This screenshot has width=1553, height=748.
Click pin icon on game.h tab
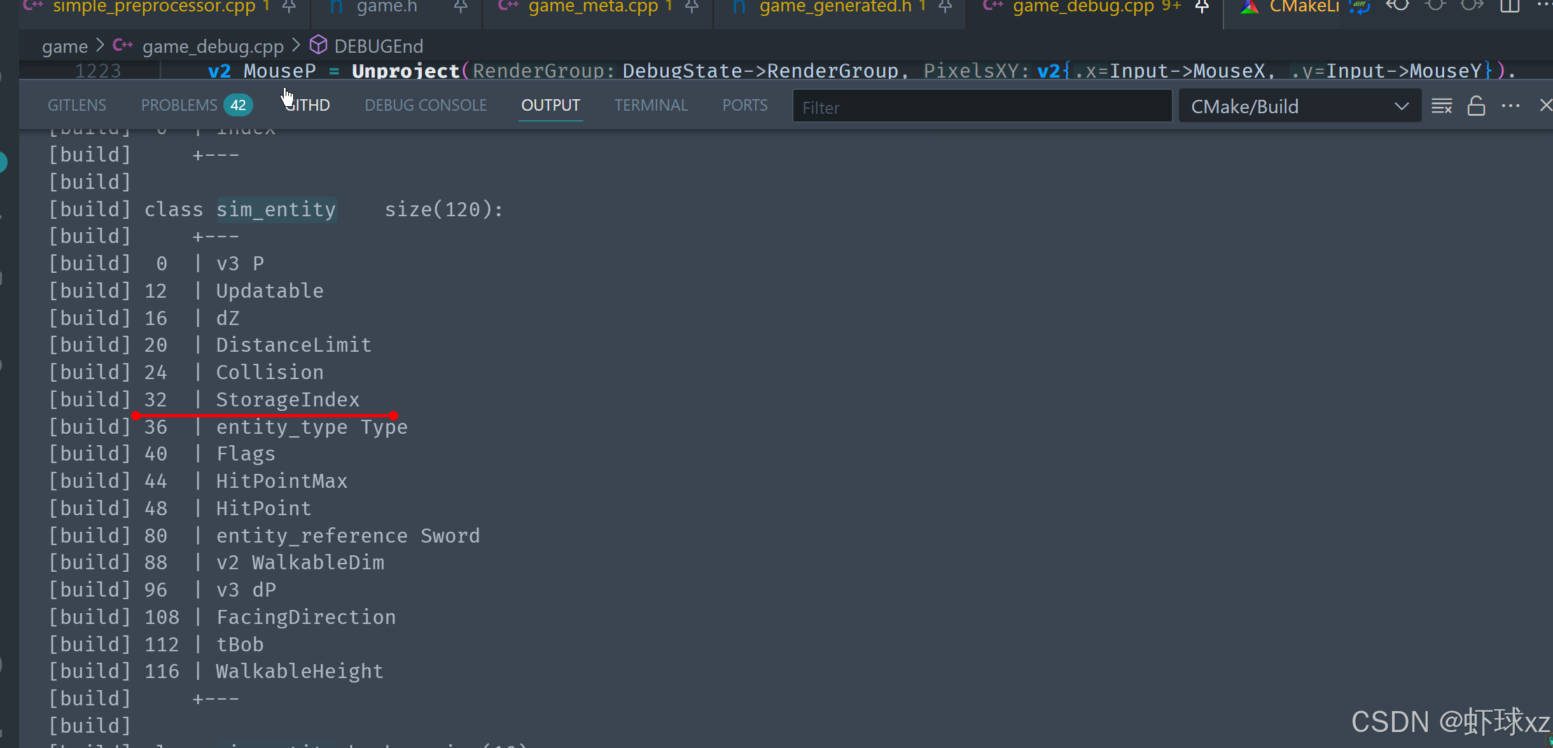coord(461,7)
